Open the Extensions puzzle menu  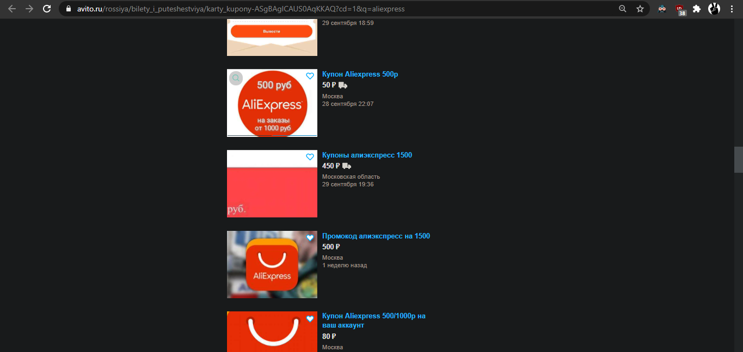(x=697, y=9)
